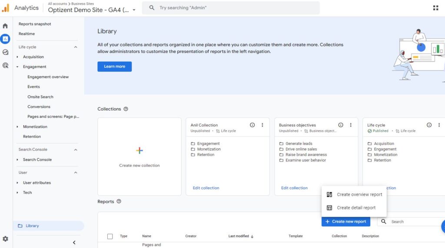
Task: Open the Google apps grid icon
Action: click(435, 8)
